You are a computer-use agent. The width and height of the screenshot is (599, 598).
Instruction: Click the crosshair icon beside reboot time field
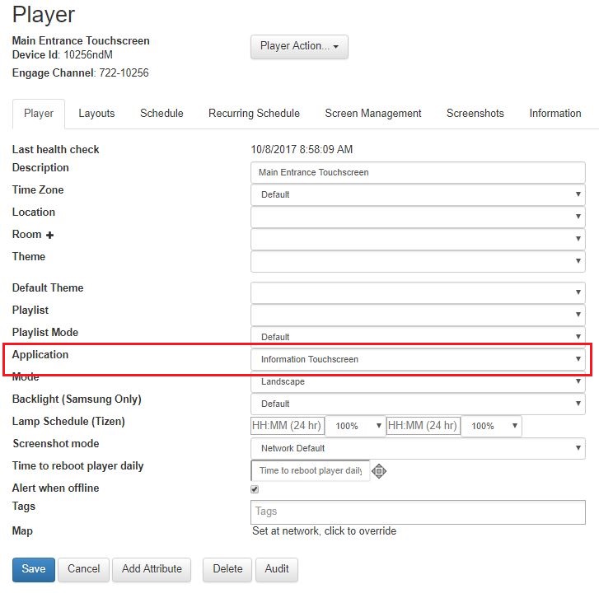click(378, 471)
